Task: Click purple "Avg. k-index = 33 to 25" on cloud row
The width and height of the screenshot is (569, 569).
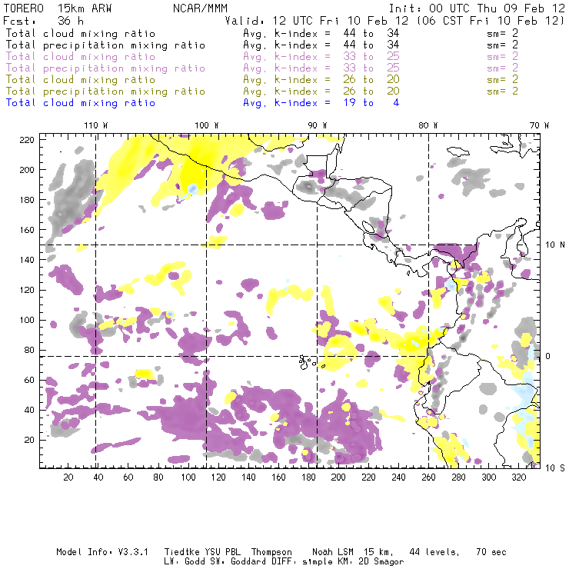Action: coord(321,57)
